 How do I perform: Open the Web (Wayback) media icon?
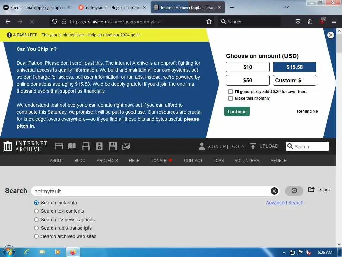pyautogui.click(x=59, y=146)
